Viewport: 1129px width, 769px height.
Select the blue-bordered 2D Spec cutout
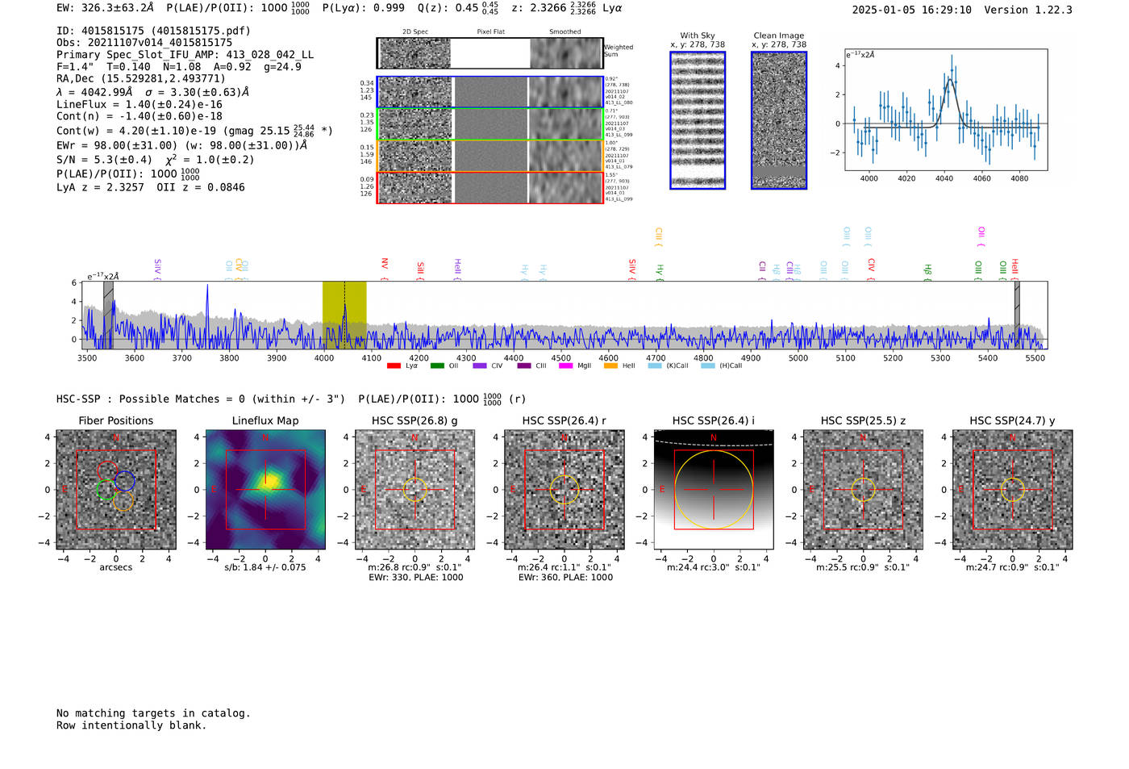click(x=415, y=92)
